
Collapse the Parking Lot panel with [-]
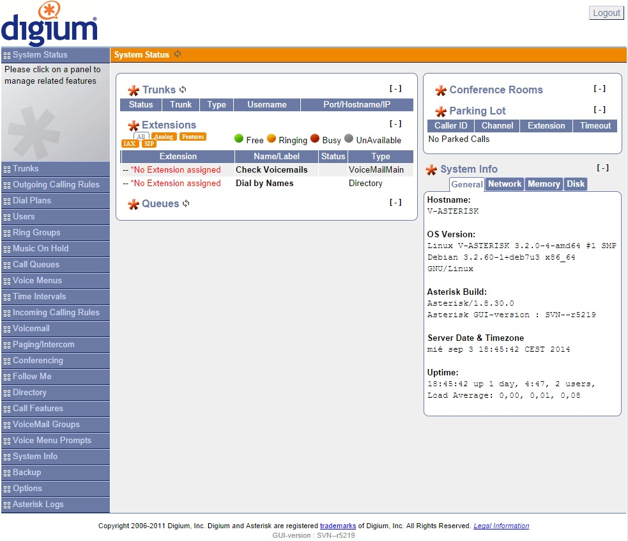599,109
